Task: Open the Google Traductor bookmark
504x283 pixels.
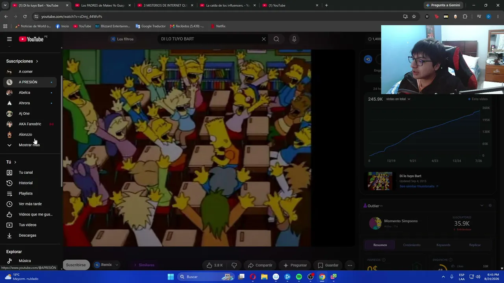Action: click(x=150, y=26)
